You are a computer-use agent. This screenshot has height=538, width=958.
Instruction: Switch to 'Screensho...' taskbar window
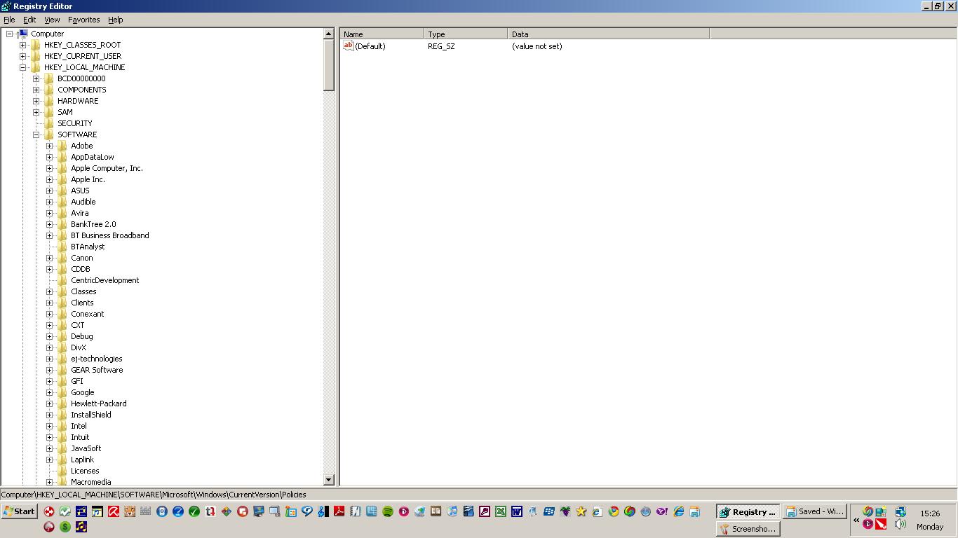tap(748, 529)
